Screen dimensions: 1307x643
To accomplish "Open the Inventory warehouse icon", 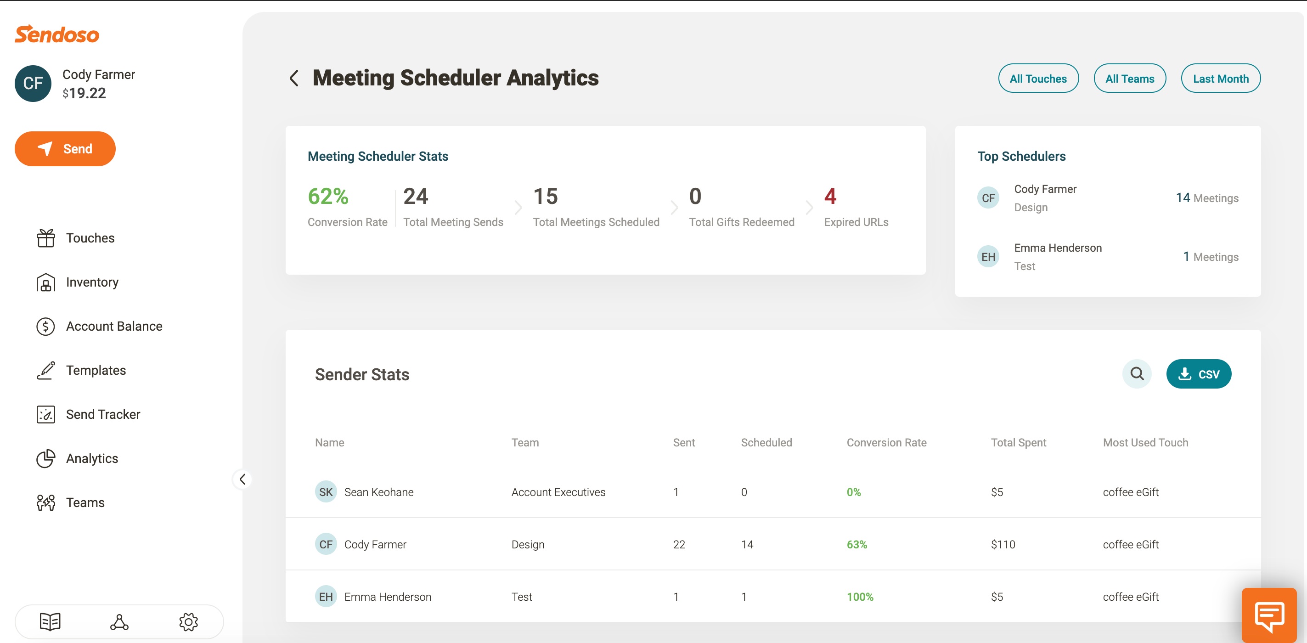I will click(x=45, y=282).
